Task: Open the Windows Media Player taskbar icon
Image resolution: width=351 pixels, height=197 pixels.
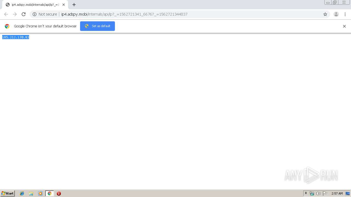Action: click(40, 193)
